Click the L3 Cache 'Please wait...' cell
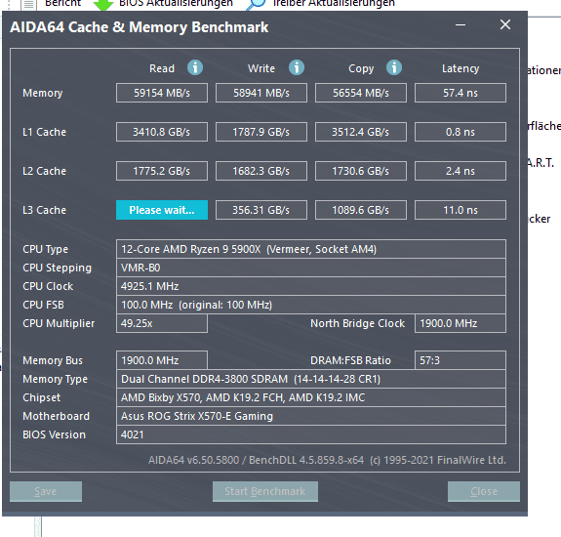Image resolution: width=561 pixels, height=537 pixels. tap(162, 210)
